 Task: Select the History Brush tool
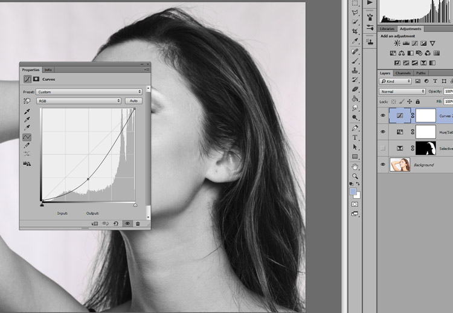355,80
